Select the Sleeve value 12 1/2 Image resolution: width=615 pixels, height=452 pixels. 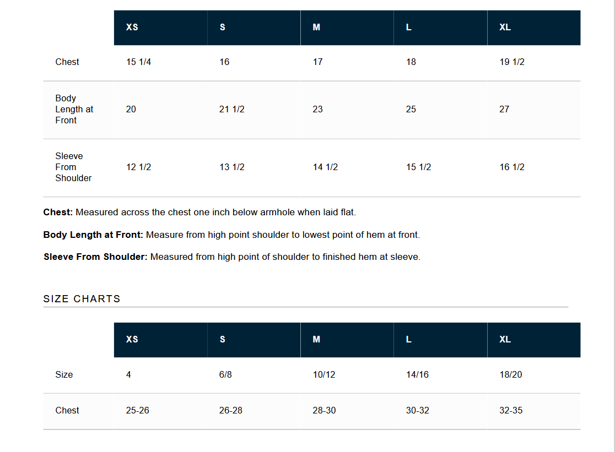coord(138,167)
